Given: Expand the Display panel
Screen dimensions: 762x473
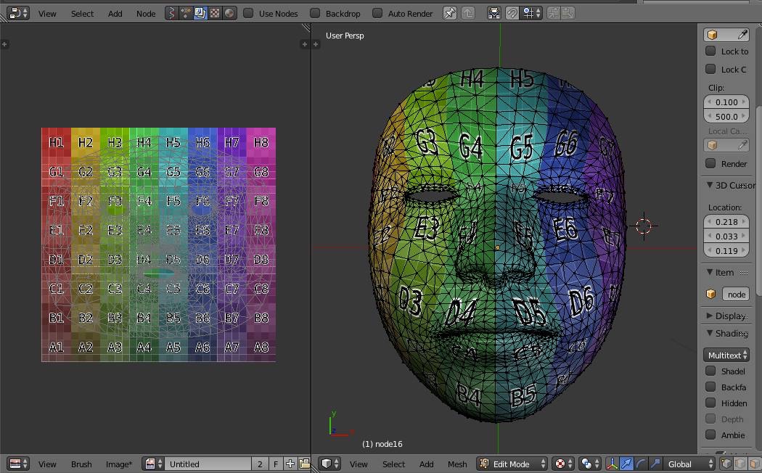Looking at the screenshot, I should click(710, 316).
